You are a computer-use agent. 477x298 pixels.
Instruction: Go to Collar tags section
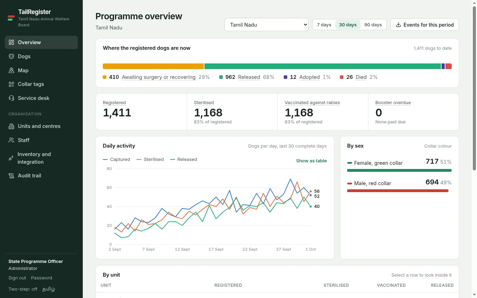(x=41, y=84)
